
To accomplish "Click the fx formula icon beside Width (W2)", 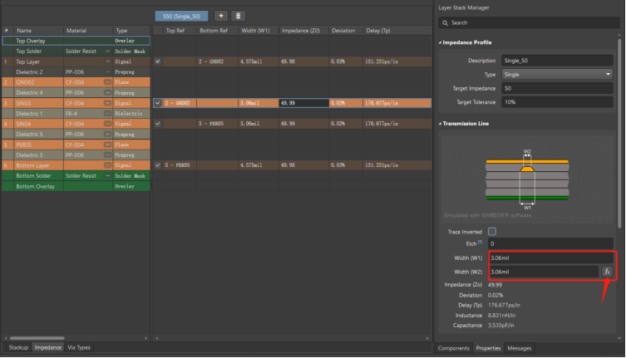I will [x=607, y=272].
